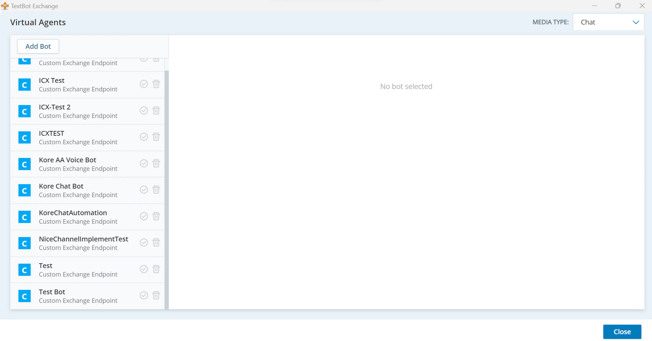652x341 pixels.
Task: Toggle validation on the Kore AA Voice Bot
Action: [x=144, y=163]
